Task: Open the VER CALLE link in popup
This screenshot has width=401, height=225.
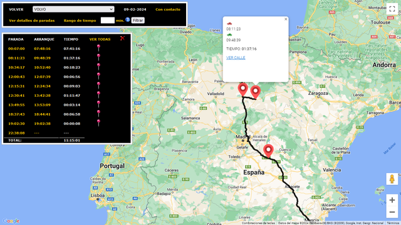Action: pyautogui.click(x=236, y=57)
